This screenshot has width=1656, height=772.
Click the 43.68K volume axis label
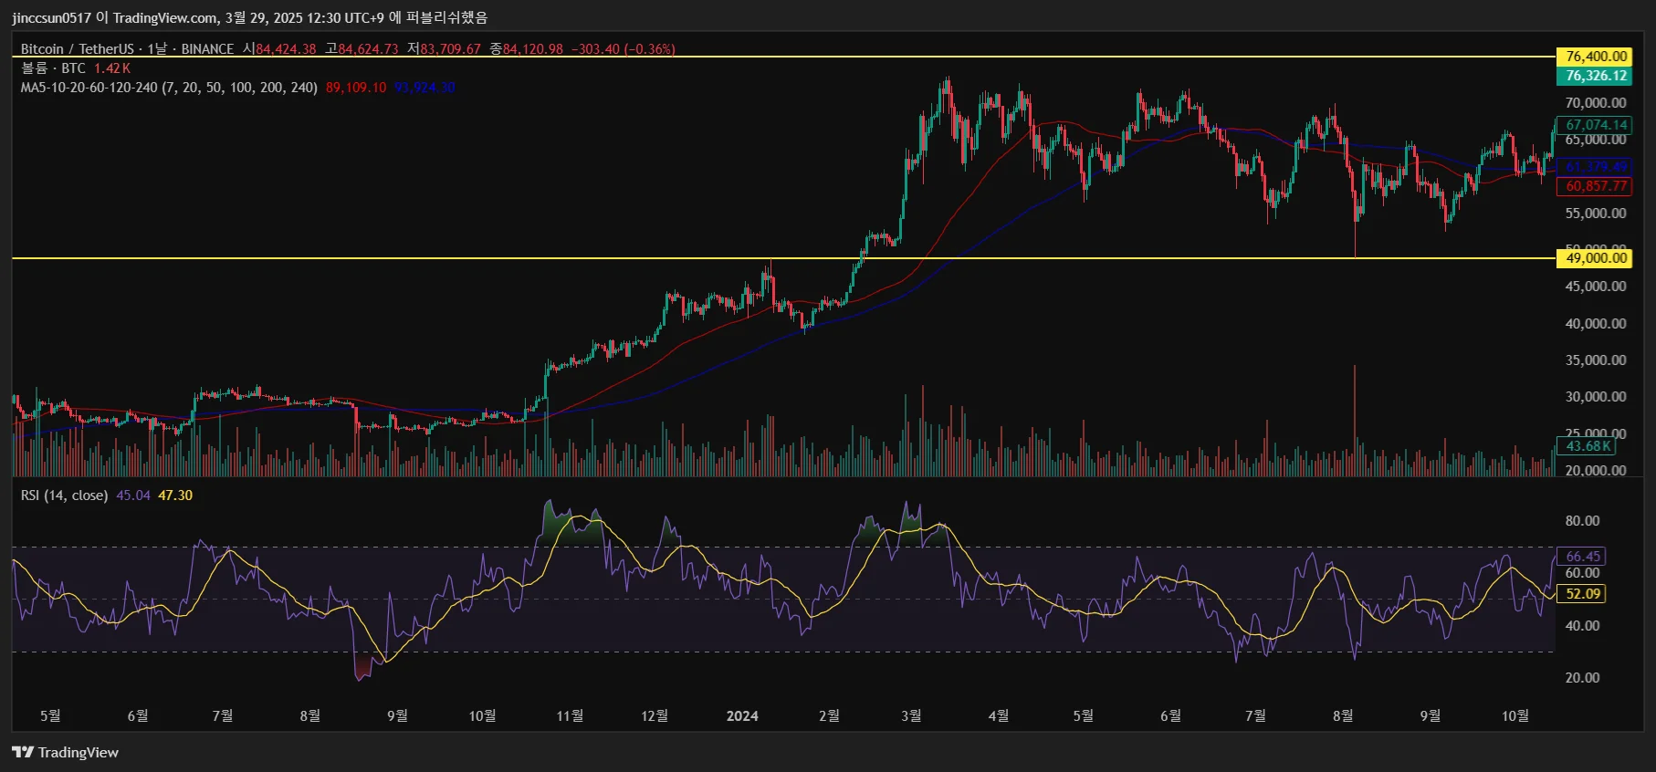point(1587,446)
